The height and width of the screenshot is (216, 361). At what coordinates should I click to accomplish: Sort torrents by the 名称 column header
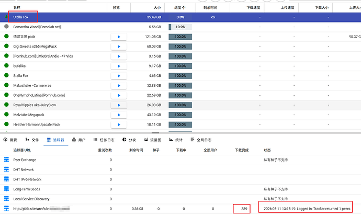click(17, 8)
